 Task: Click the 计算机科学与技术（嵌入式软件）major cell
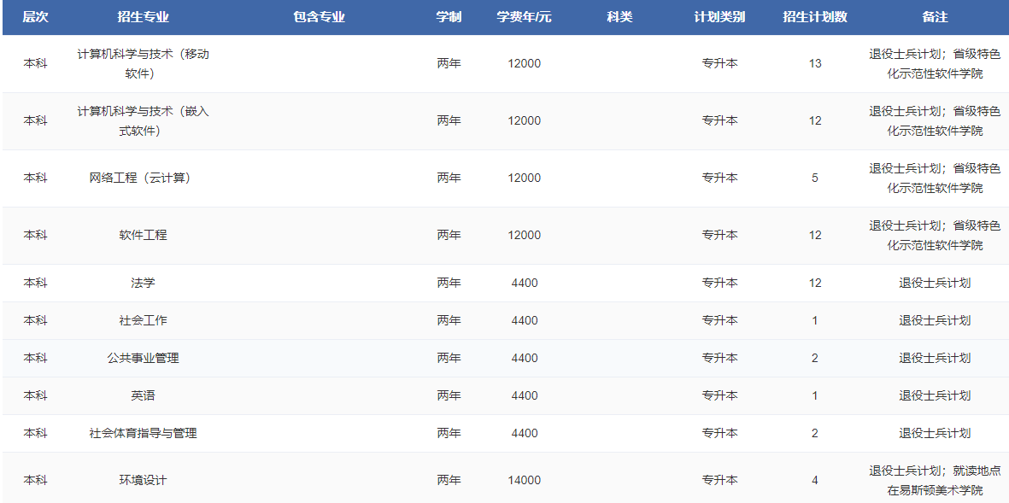coord(143,120)
